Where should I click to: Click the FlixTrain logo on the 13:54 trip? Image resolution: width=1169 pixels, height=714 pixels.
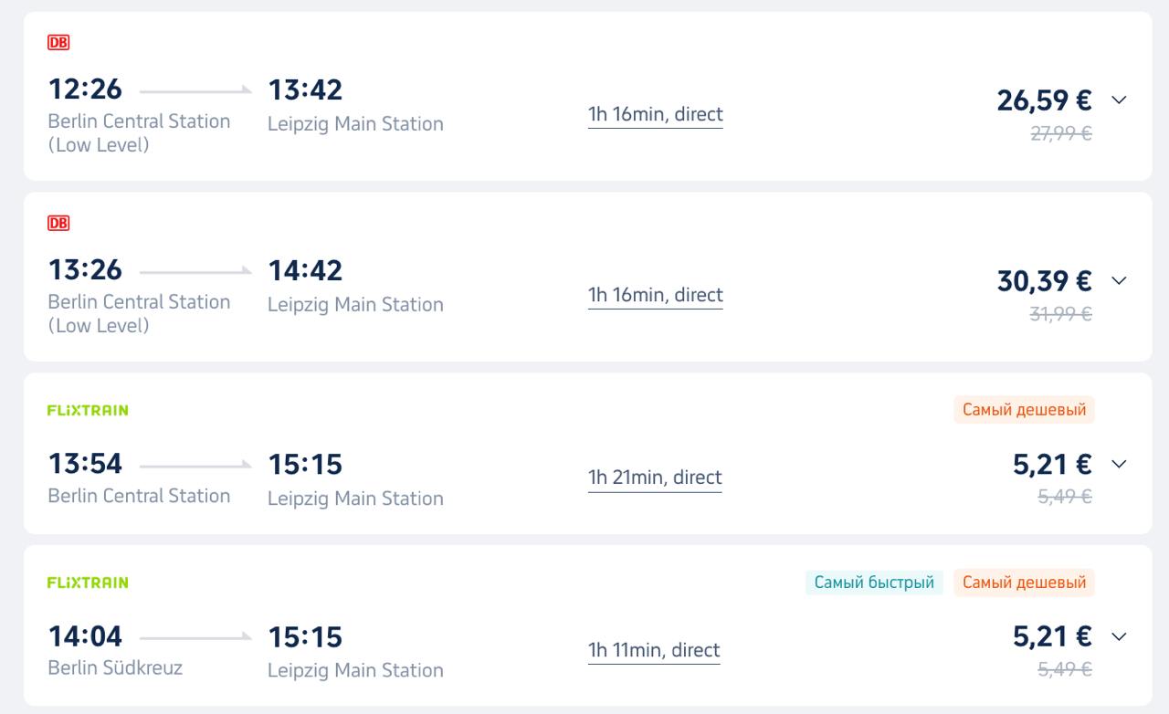point(88,411)
